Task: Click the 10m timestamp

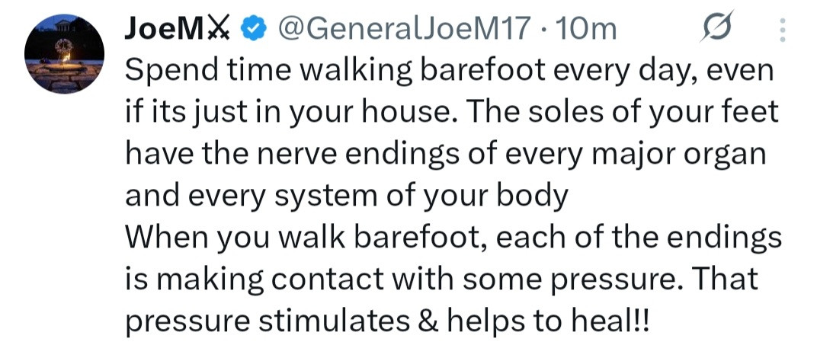Action: tap(586, 30)
